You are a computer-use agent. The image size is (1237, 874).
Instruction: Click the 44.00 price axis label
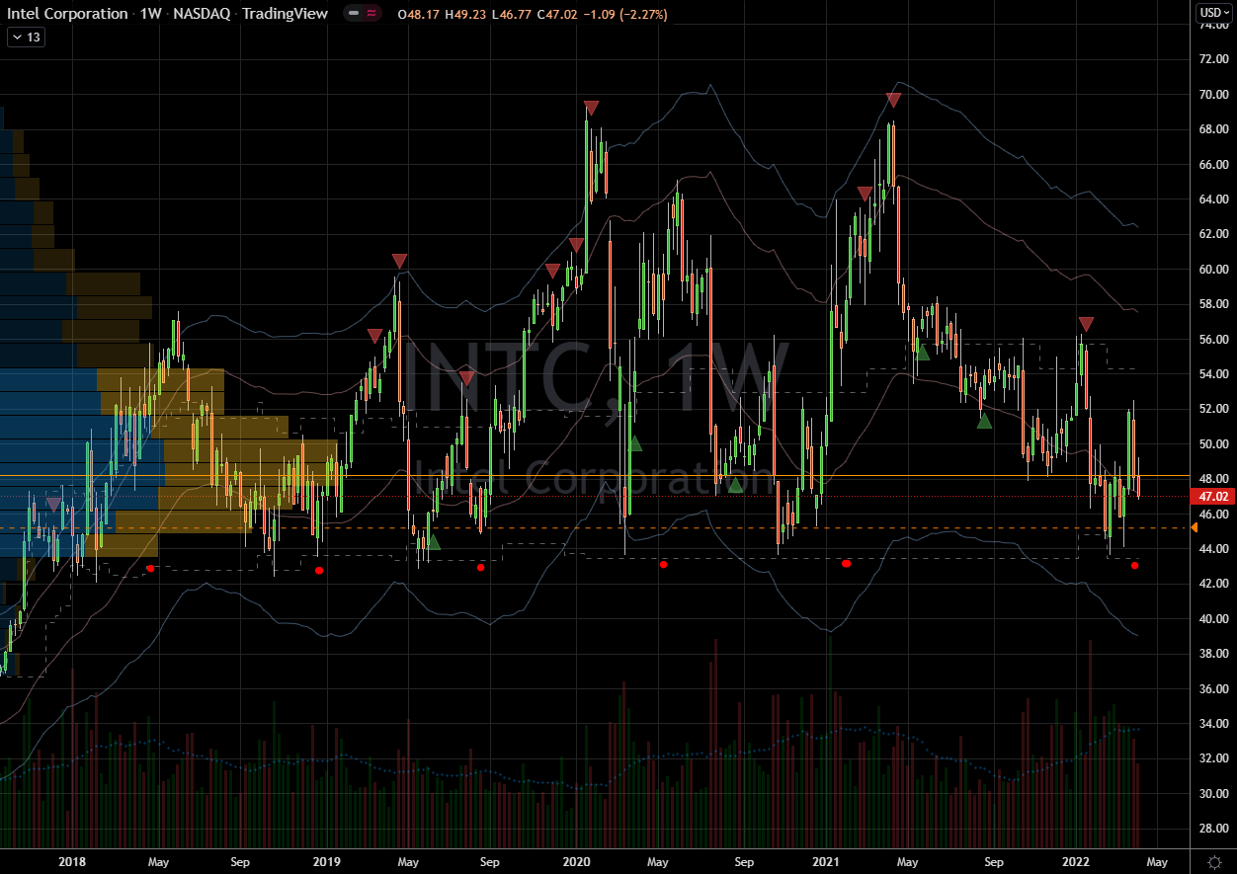tap(1215, 549)
